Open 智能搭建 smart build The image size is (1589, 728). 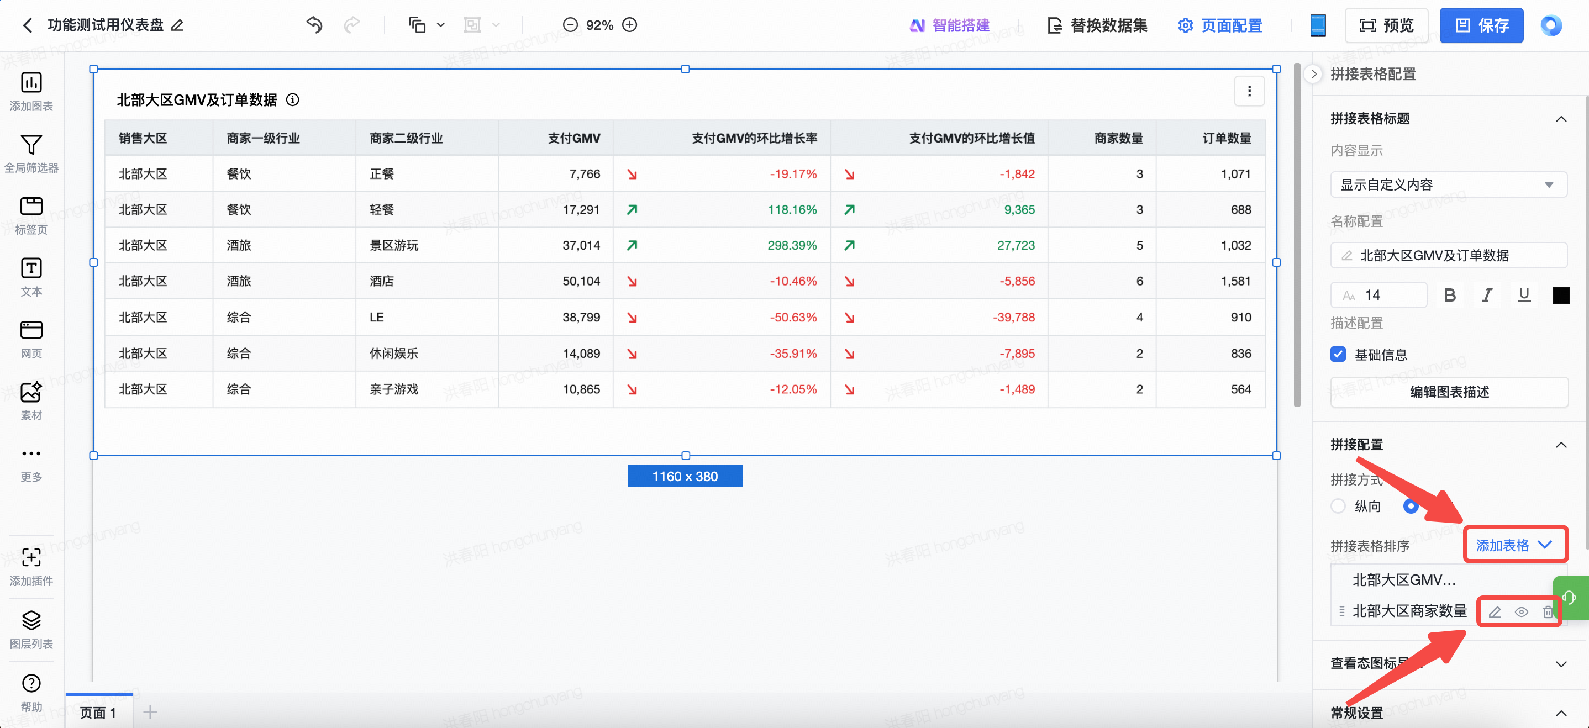coord(950,25)
